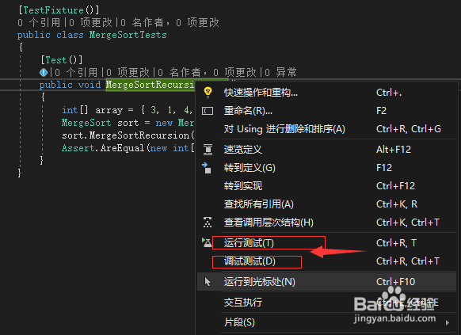
Task: Click the blue test status CodeLens icon
Action: point(44,72)
